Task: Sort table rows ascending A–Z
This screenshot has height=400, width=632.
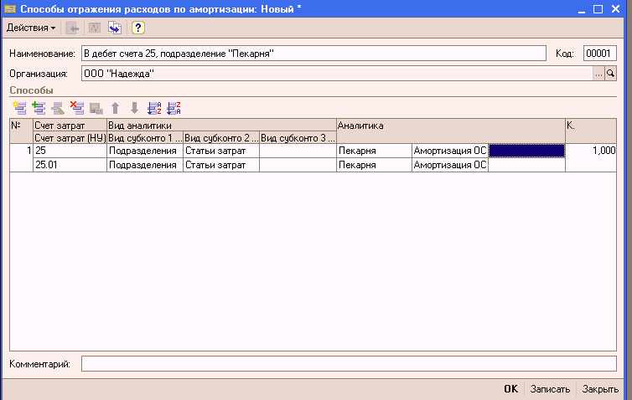Action: 154,107
